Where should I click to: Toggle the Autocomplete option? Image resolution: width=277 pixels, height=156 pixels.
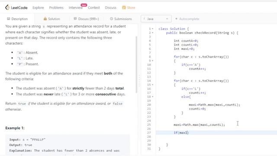(187, 19)
